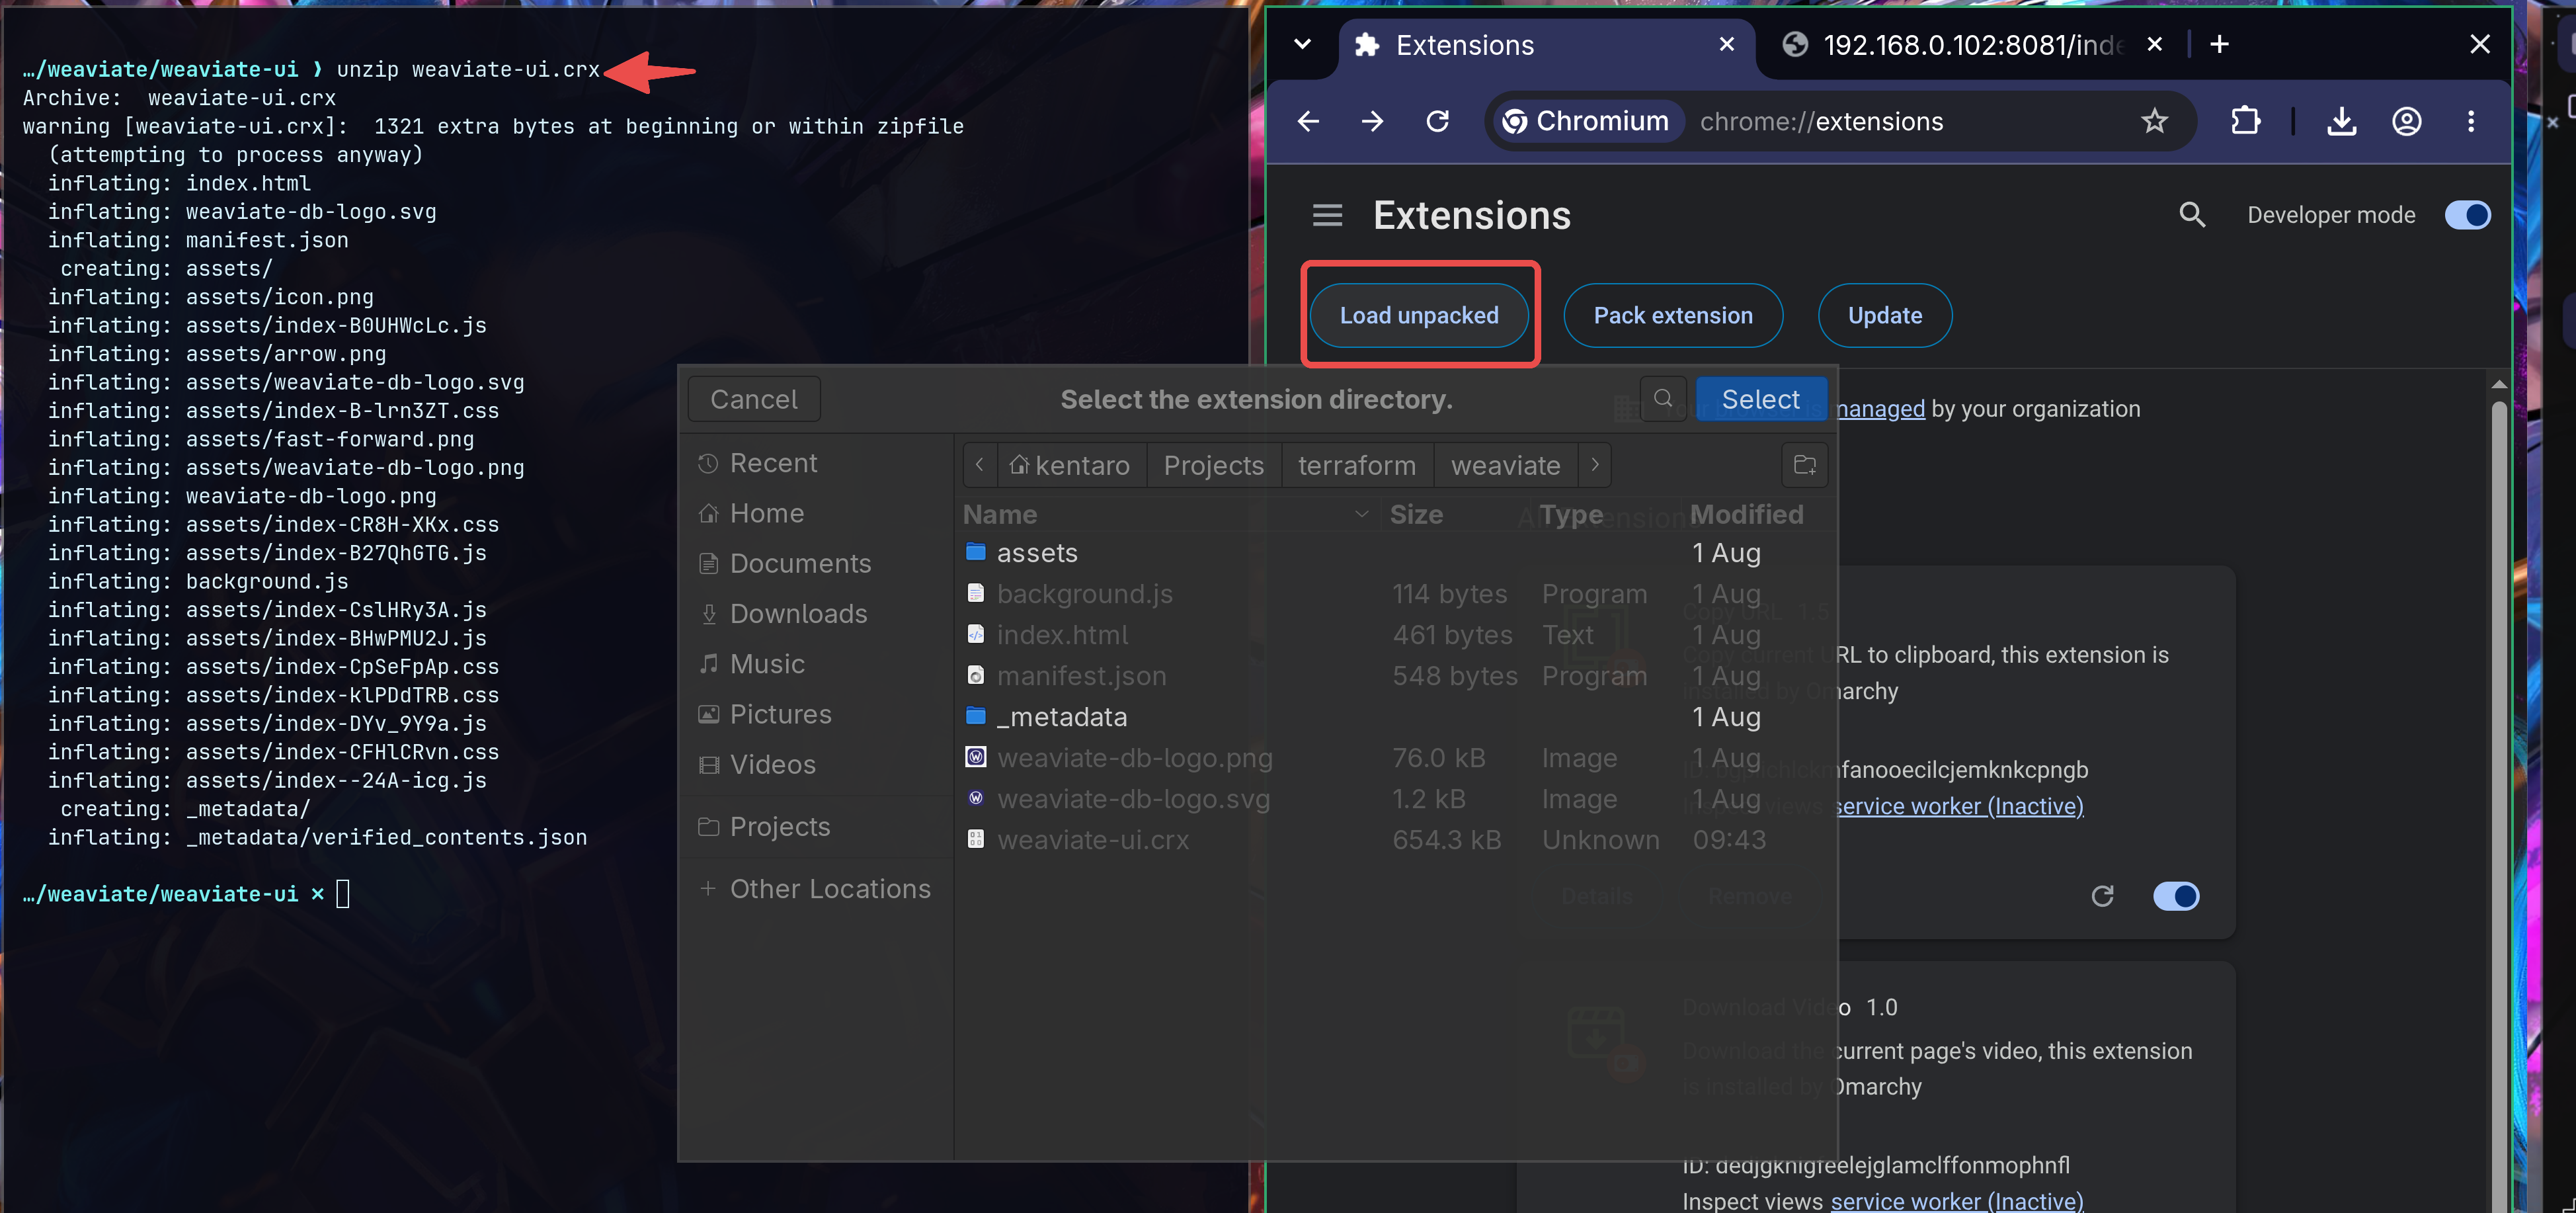Open the Projects bookmark in sidebar
2576x1213 pixels.
click(x=816, y=827)
